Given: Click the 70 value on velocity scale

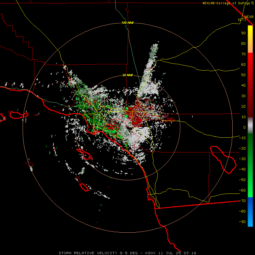Looking at the screenshot, I should tap(243, 54).
